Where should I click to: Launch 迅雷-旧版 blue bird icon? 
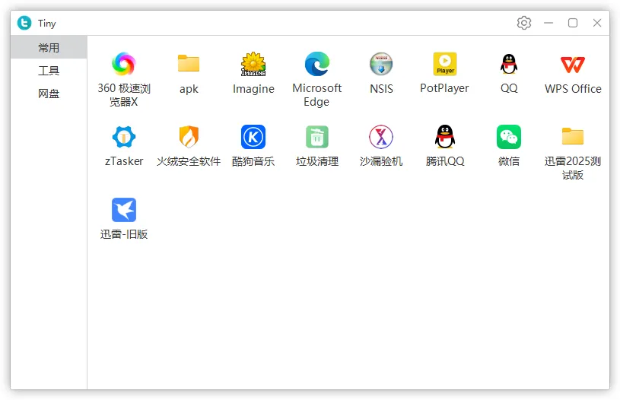click(x=124, y=210)
